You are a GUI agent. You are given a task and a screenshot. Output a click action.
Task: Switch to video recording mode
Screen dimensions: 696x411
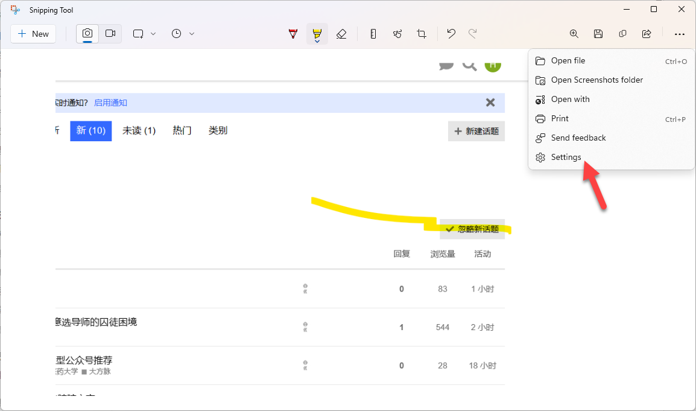click(x=110, y=34)
